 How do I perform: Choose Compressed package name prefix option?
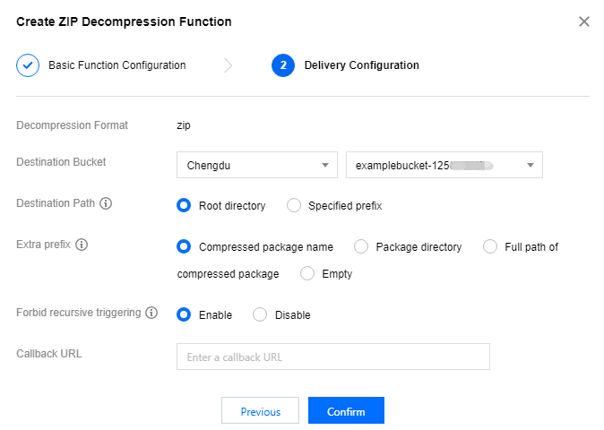pyautogui.click(x=185, y=246)
